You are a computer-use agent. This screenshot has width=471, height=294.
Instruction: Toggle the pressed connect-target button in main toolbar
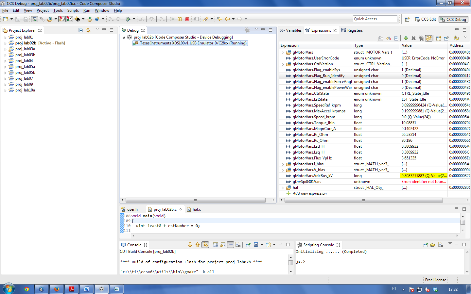pos(34,19)
